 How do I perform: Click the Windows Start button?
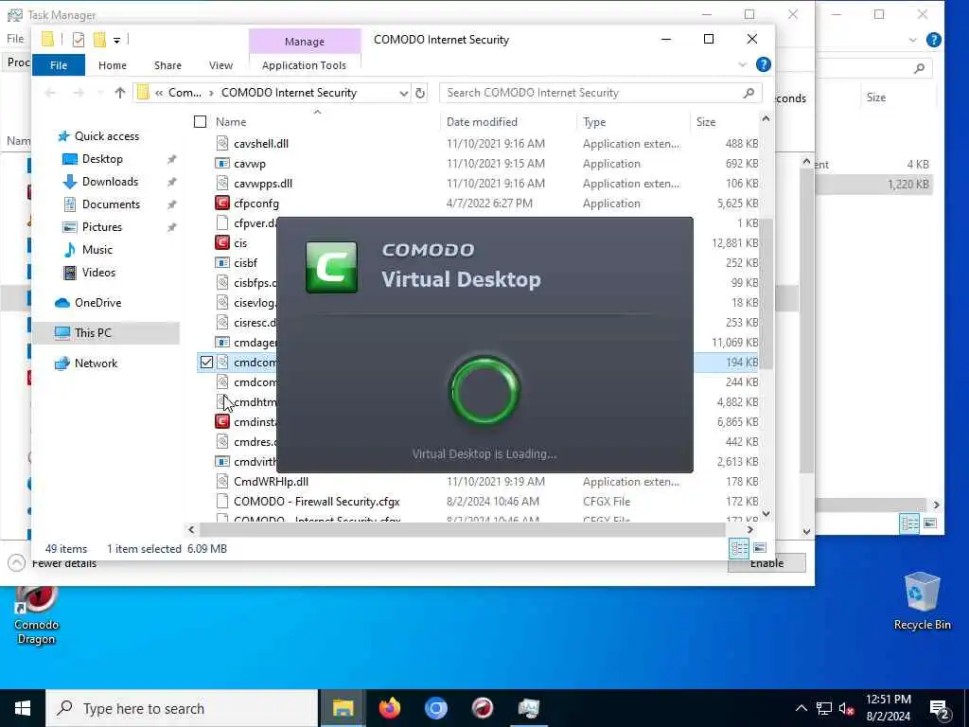click(x=23, y=708)
